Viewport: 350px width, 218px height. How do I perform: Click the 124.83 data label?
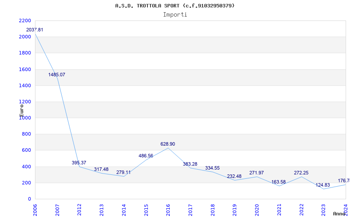(322, 185)
